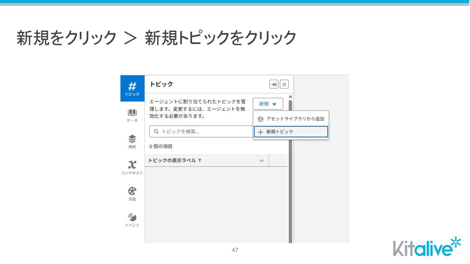Open the 新規 dropdown button
The height and width of the screenshot is (264, 470).
(x=268, y=104)
